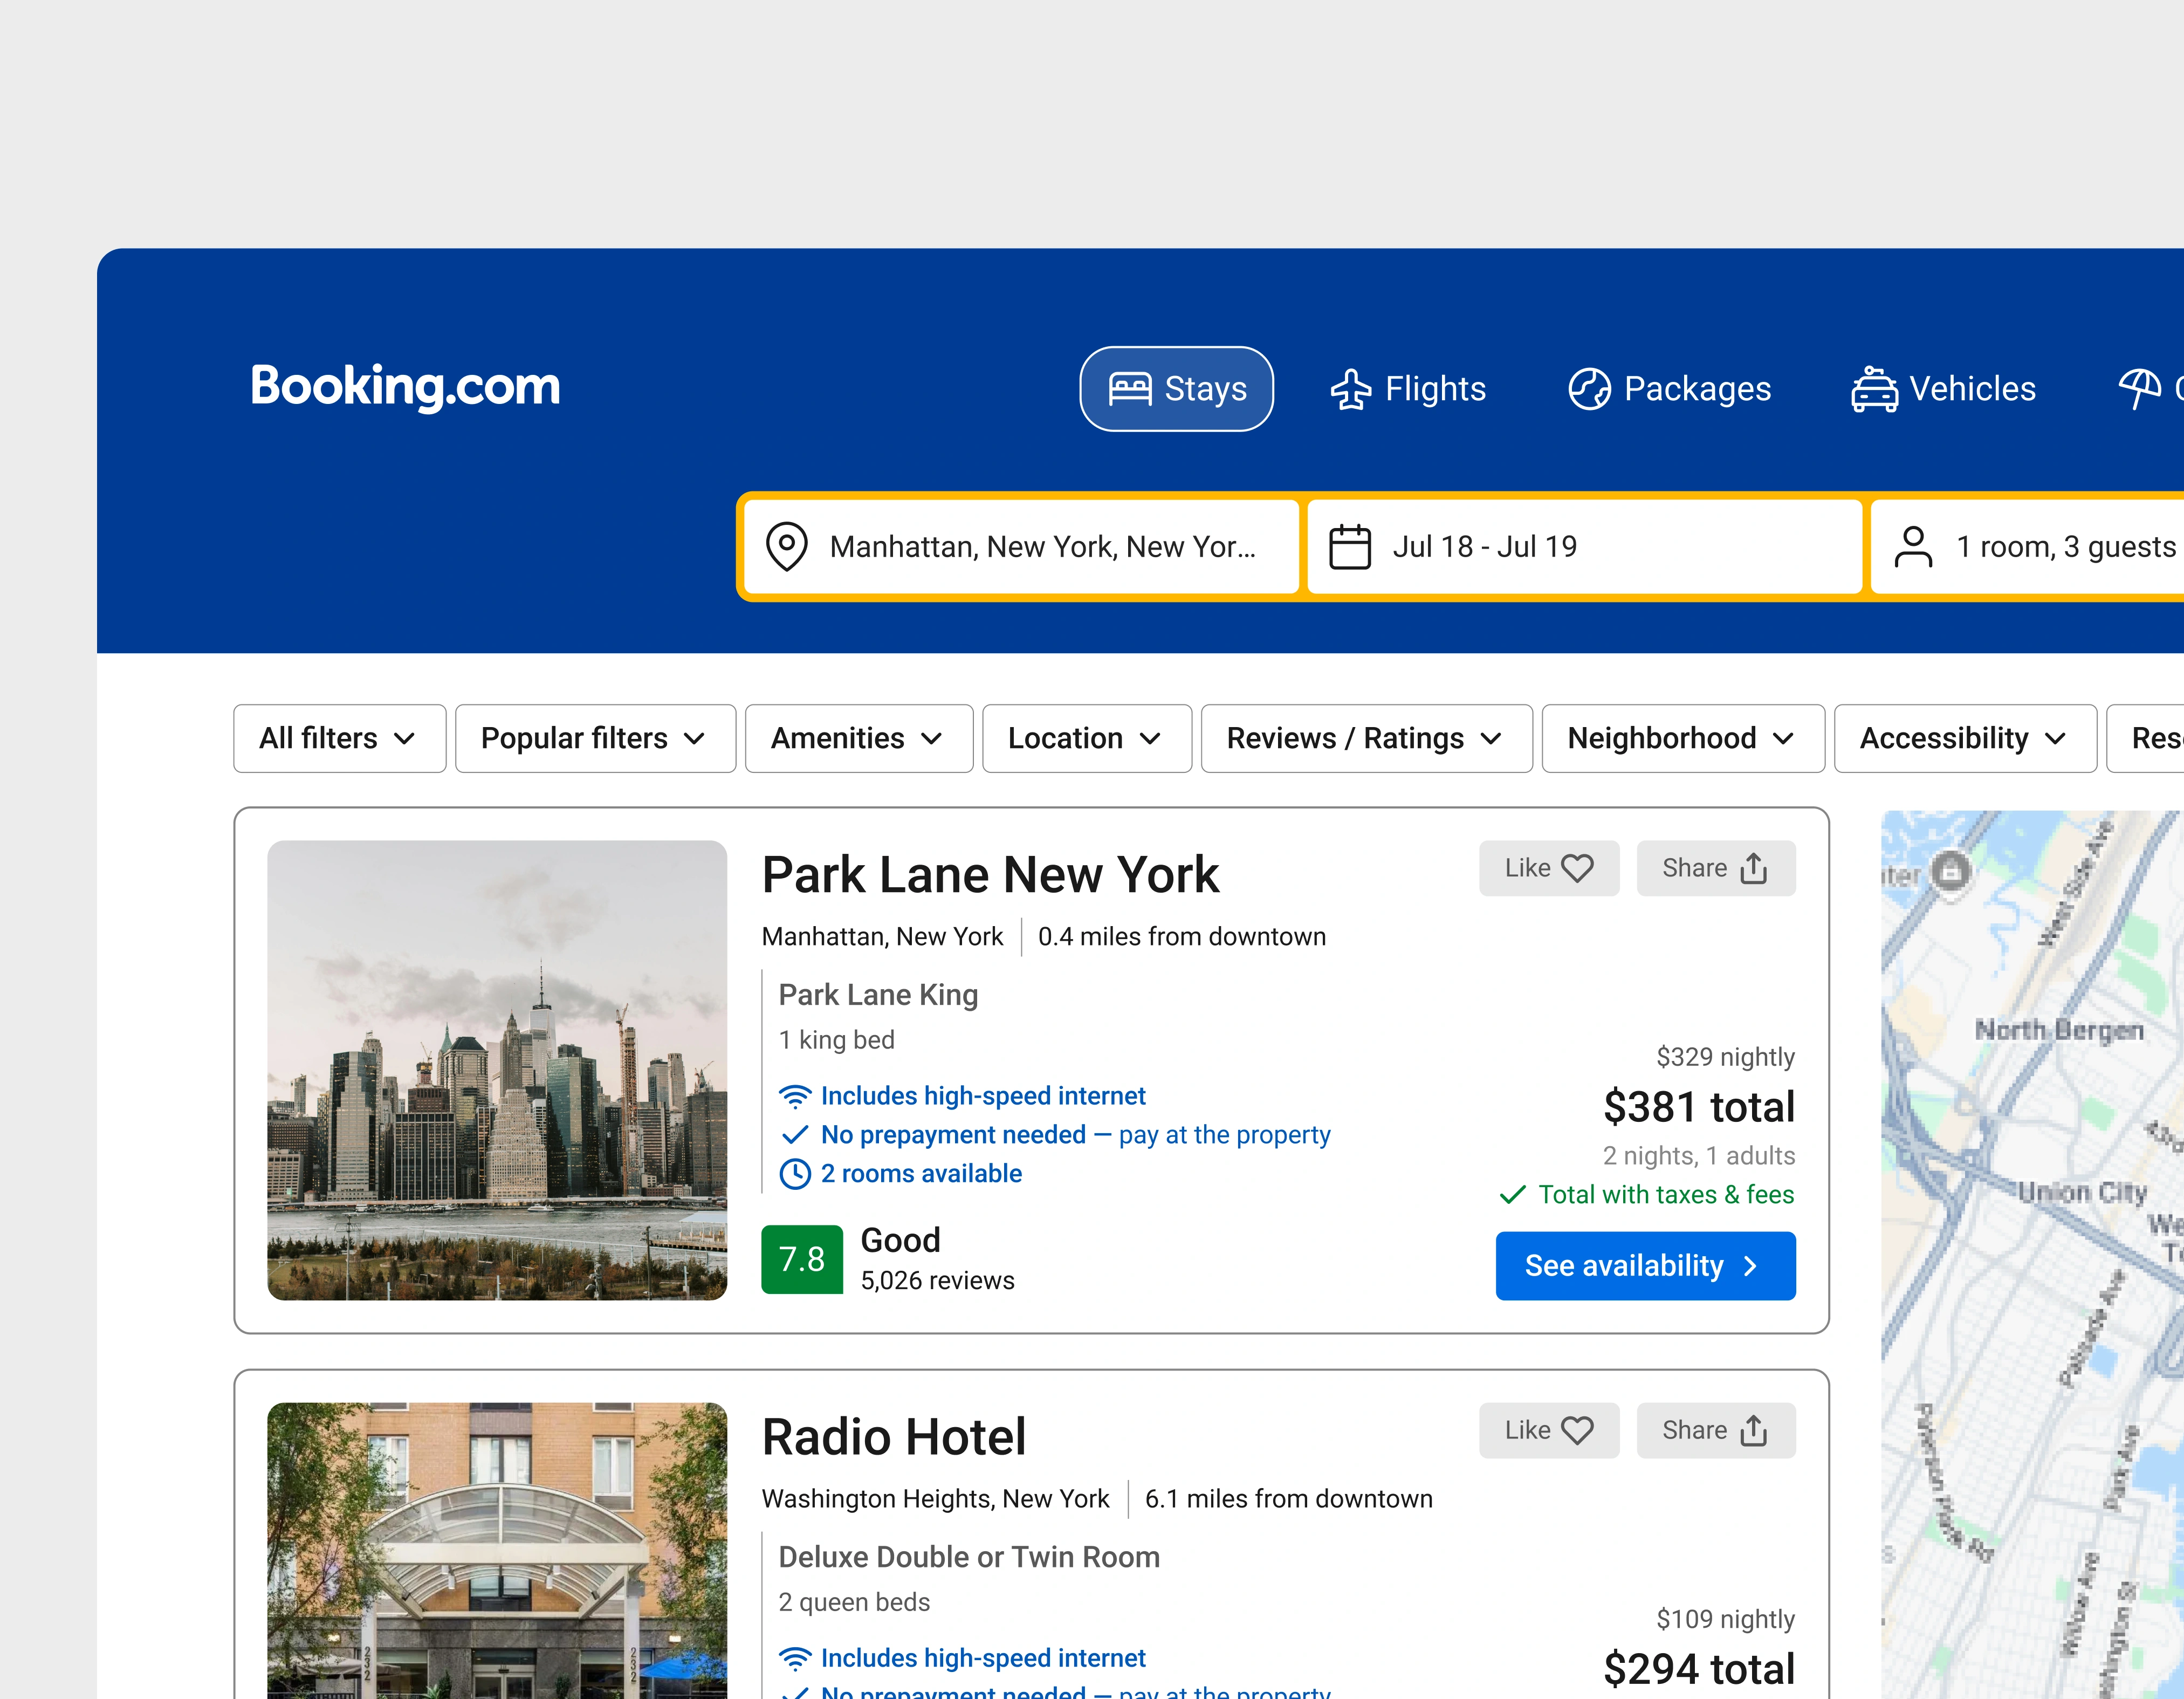The height and width of the screenshot is (1699, 2184).
Task: Like the Park Lane New York hotel
Action: [x=1548, y=868]
